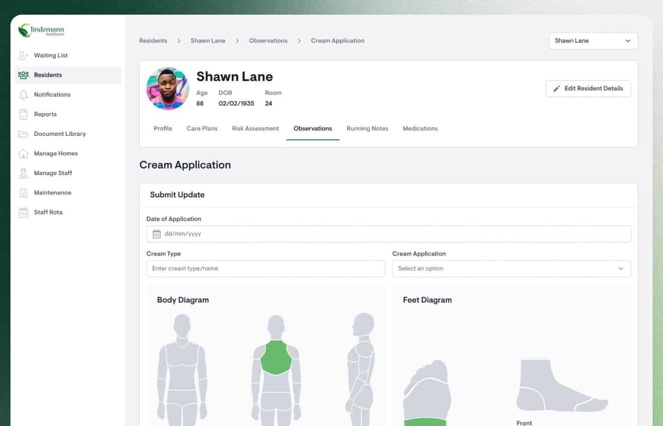Click the arrow in Select an option dropdown

621,268
